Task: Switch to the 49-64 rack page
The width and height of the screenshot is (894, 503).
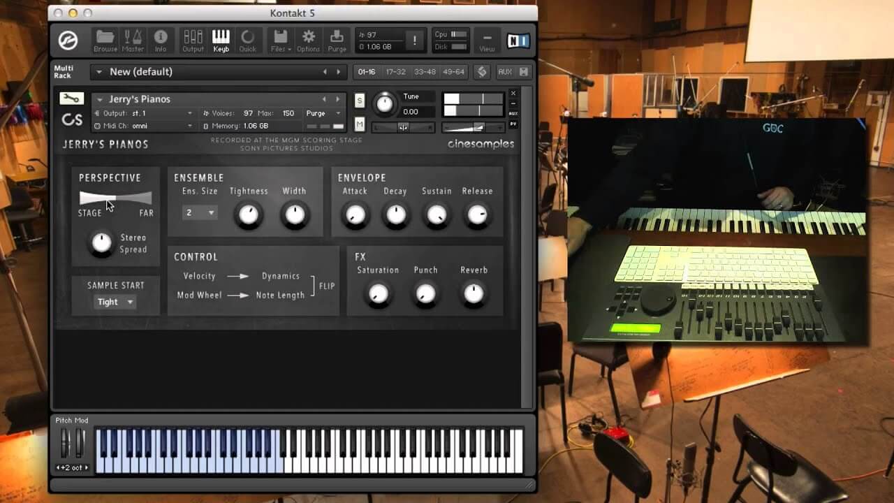Action: (x=453, y=72)
